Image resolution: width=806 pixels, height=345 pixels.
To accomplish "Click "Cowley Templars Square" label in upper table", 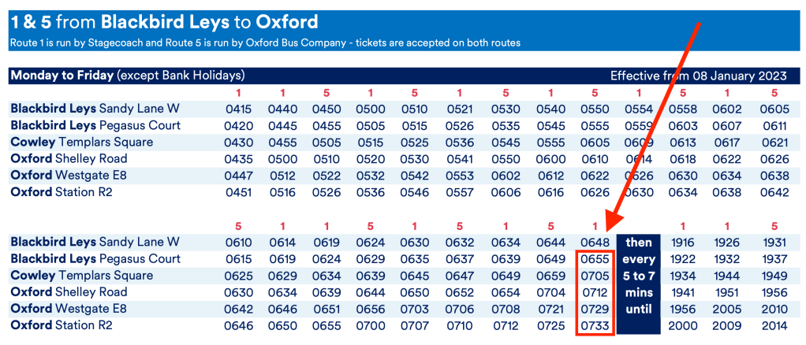I will [82, 143].
